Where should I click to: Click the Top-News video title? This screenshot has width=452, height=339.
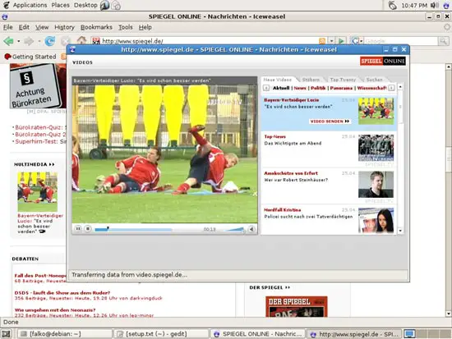click(x=275, y=136)
